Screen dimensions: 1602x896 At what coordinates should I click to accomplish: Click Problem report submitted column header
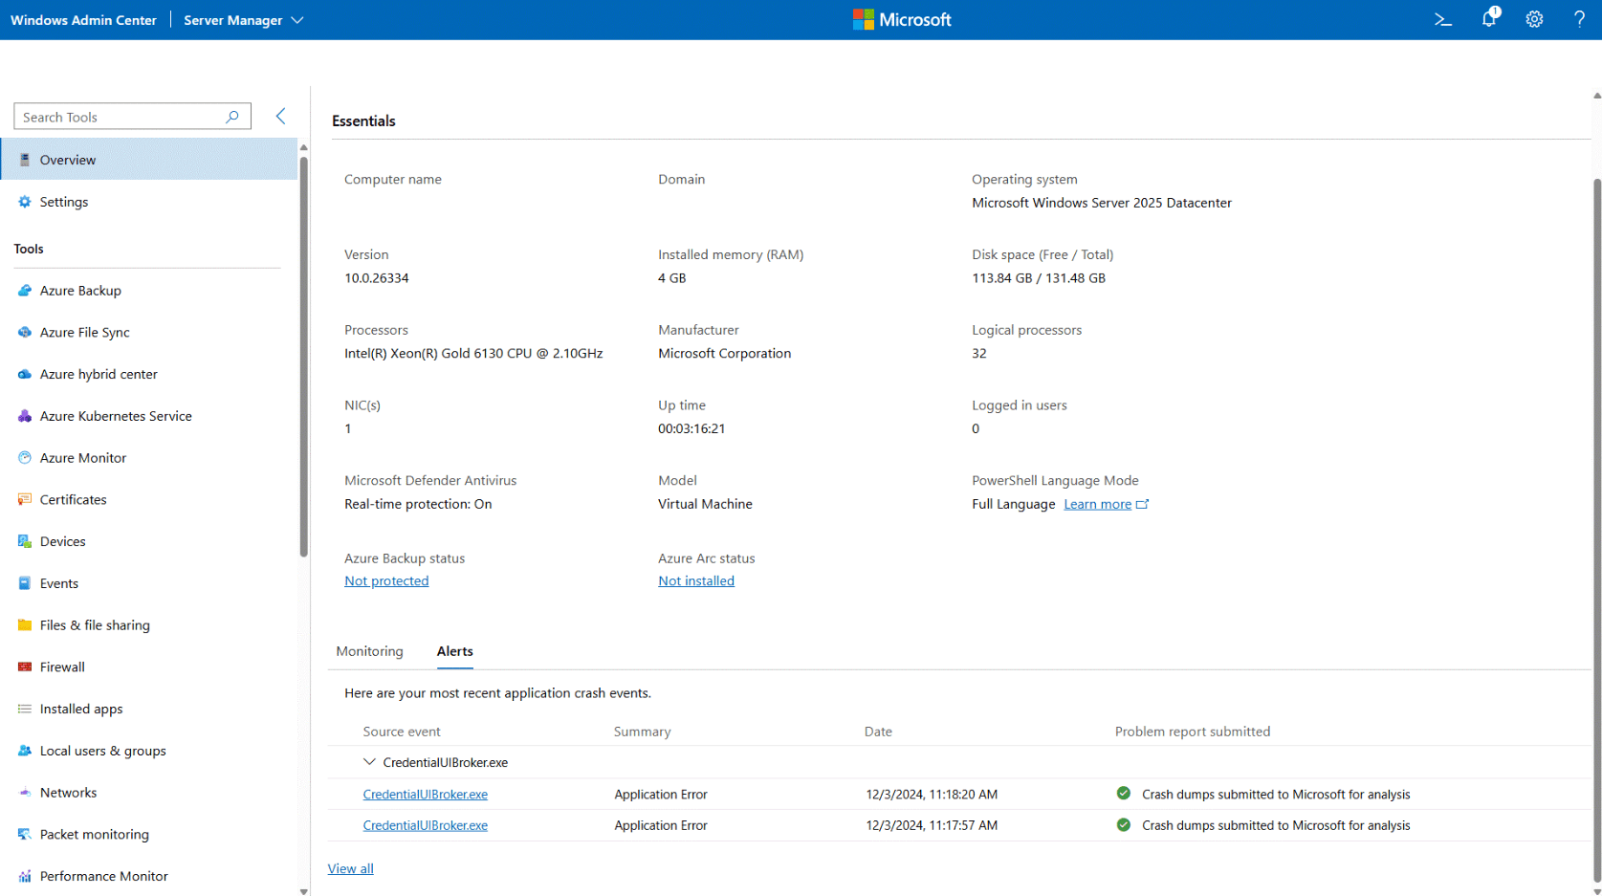tap(1193, 732)
